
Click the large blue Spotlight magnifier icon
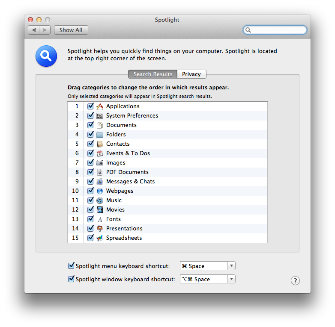click(x=46, y=56)
